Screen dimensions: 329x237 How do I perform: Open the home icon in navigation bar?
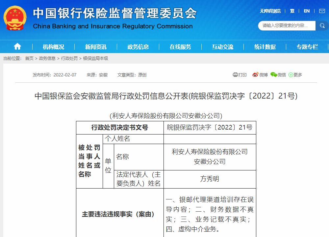(x=17, y=46)
